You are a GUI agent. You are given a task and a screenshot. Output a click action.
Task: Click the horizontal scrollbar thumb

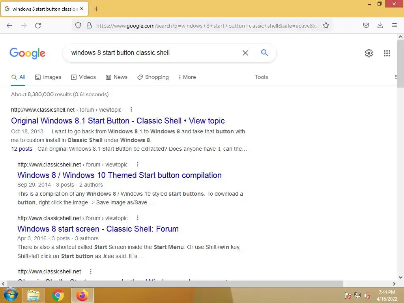pyautogui.click(x=174, y=284)
